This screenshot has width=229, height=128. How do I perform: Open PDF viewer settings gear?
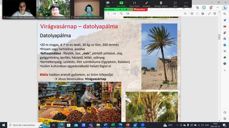coord(215,14)
